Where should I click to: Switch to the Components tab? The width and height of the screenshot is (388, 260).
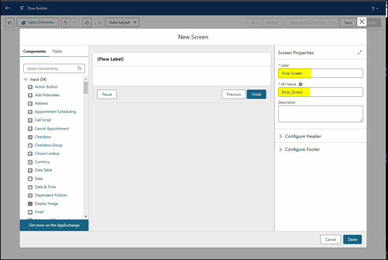[35, 51]
